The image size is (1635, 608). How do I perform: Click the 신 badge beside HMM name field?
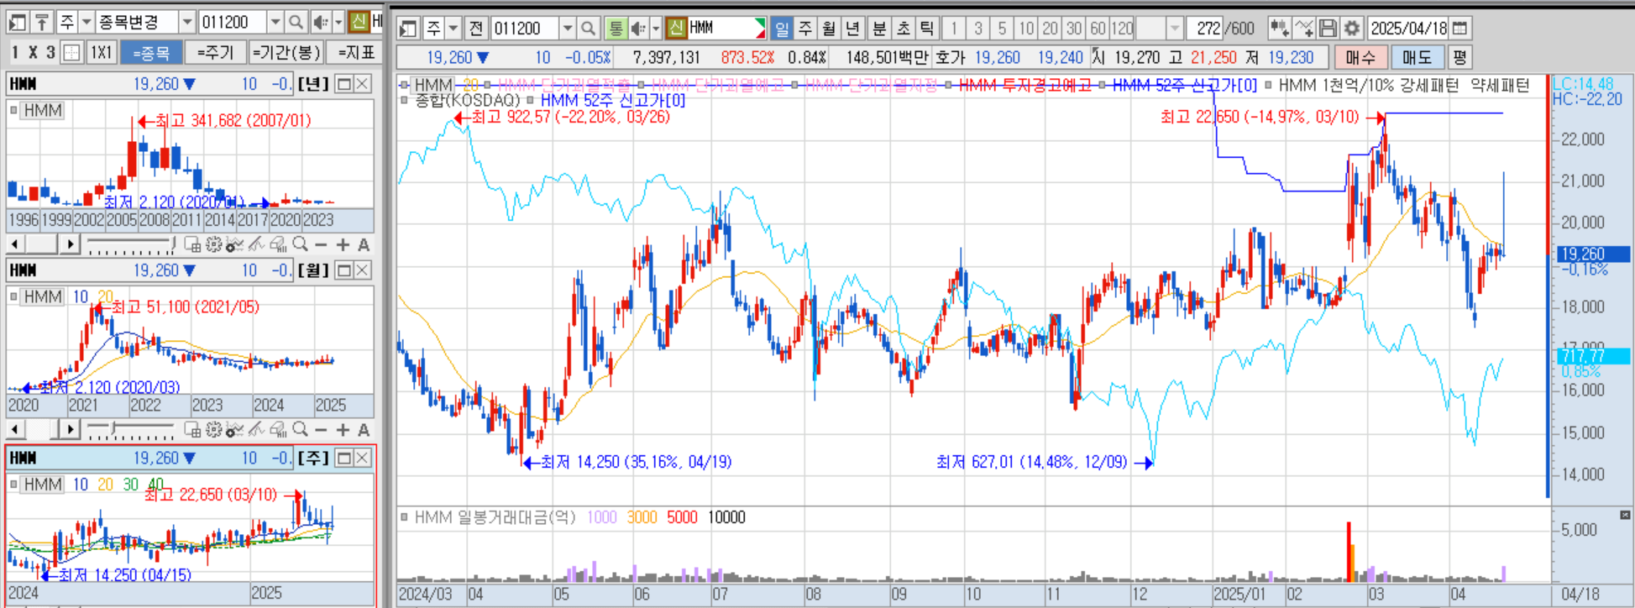click(x=676, y=29)
